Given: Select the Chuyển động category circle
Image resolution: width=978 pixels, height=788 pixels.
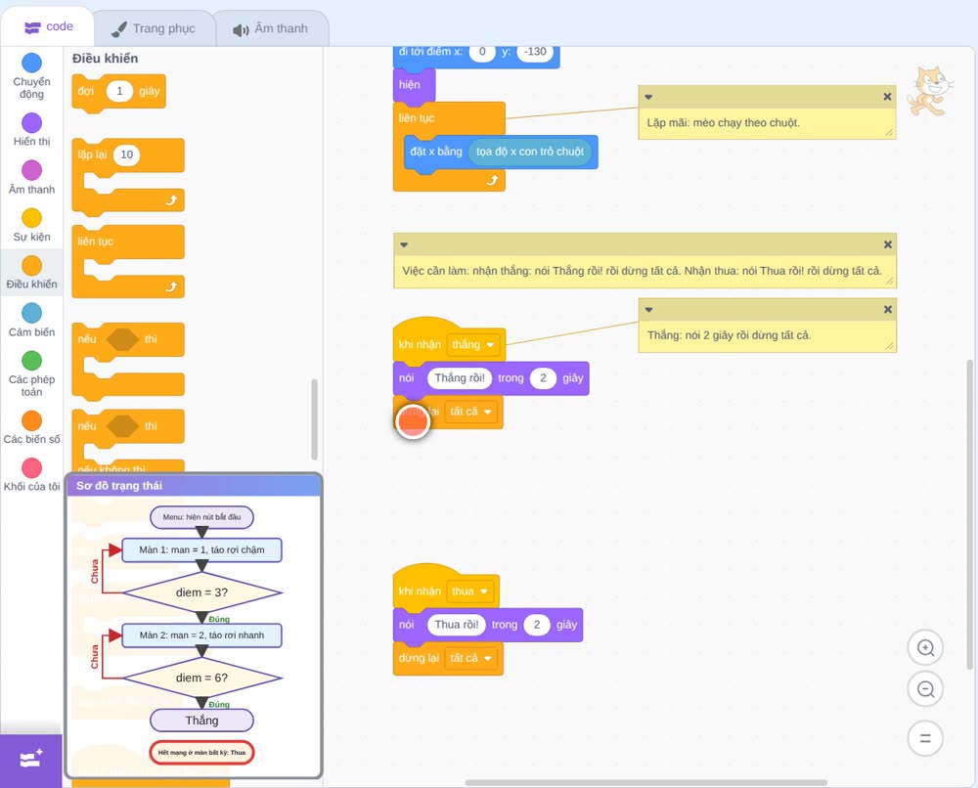Looking at the screenshot, I should pyautogui.click(x=32, y=63).
